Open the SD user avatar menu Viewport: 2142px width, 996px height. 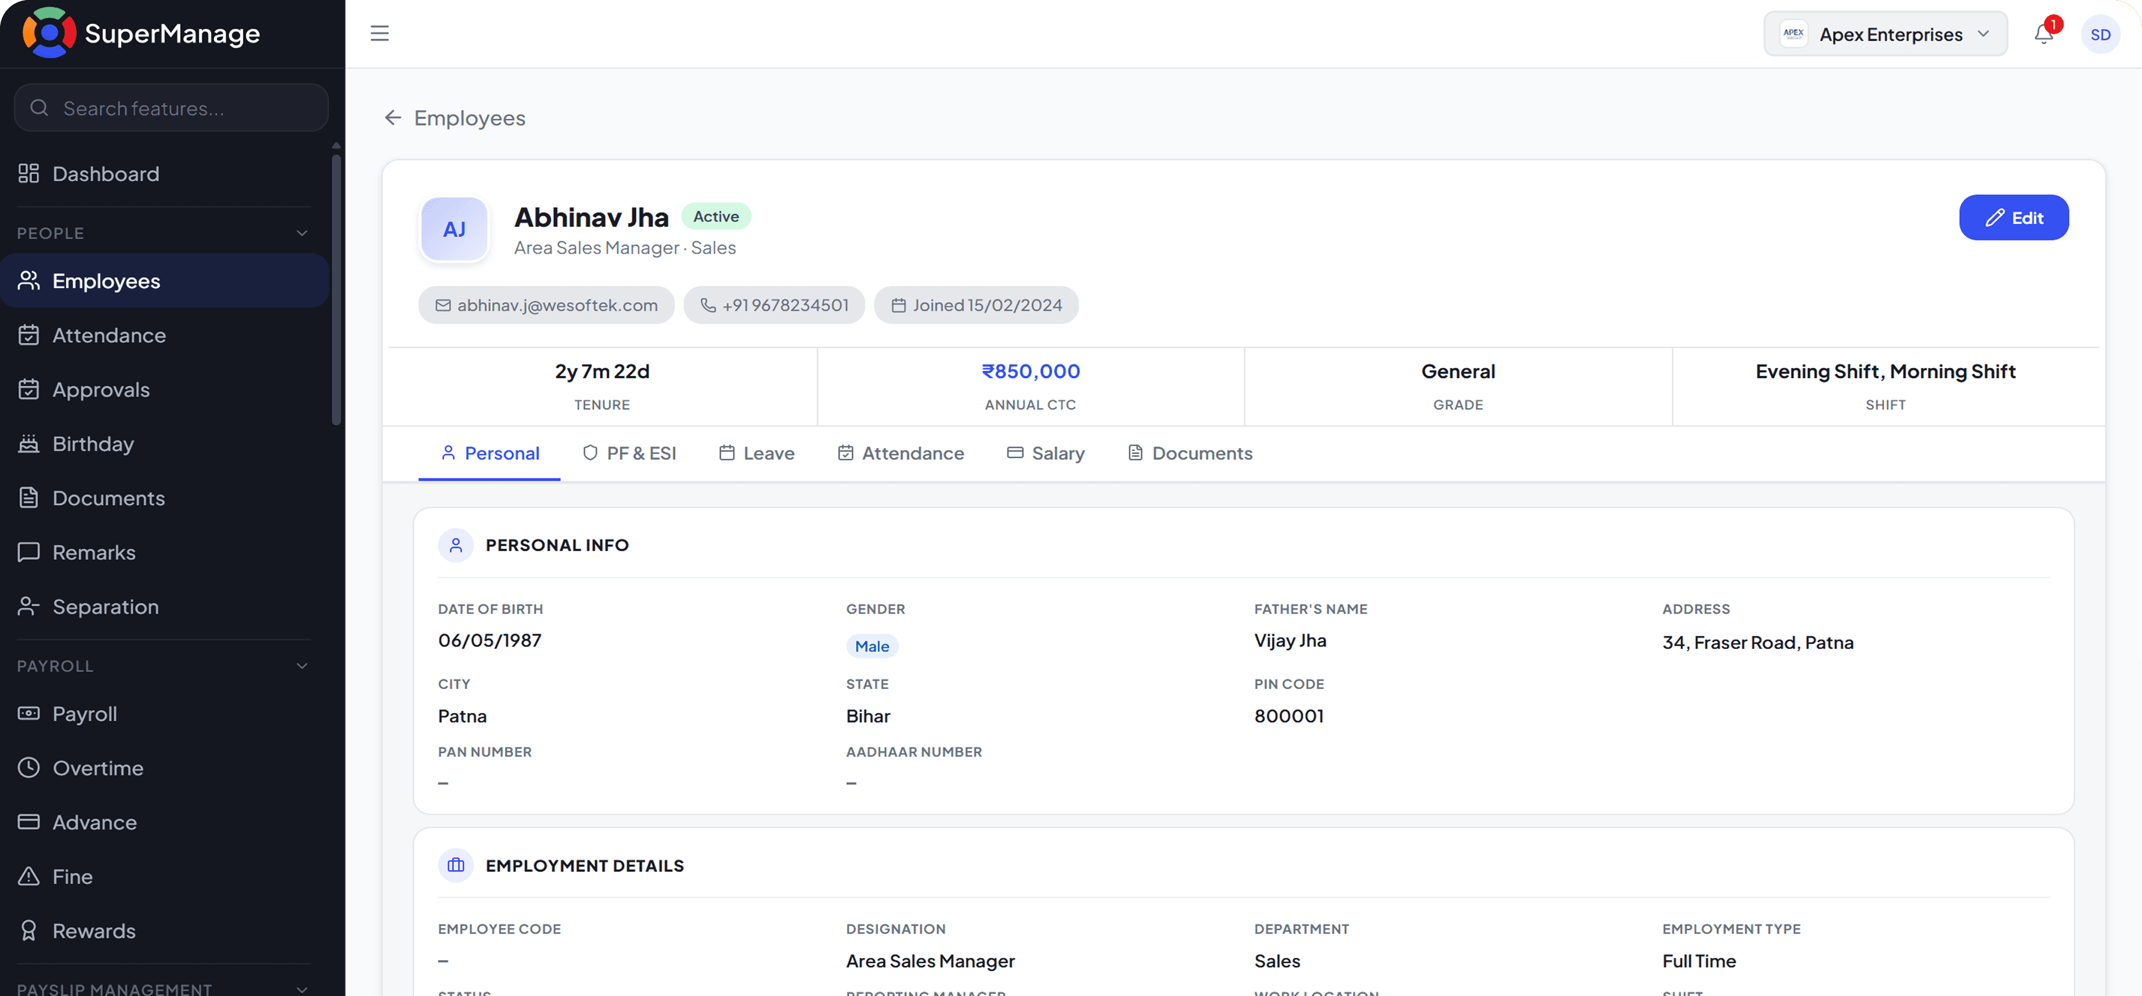click(x=2100, y=34)
